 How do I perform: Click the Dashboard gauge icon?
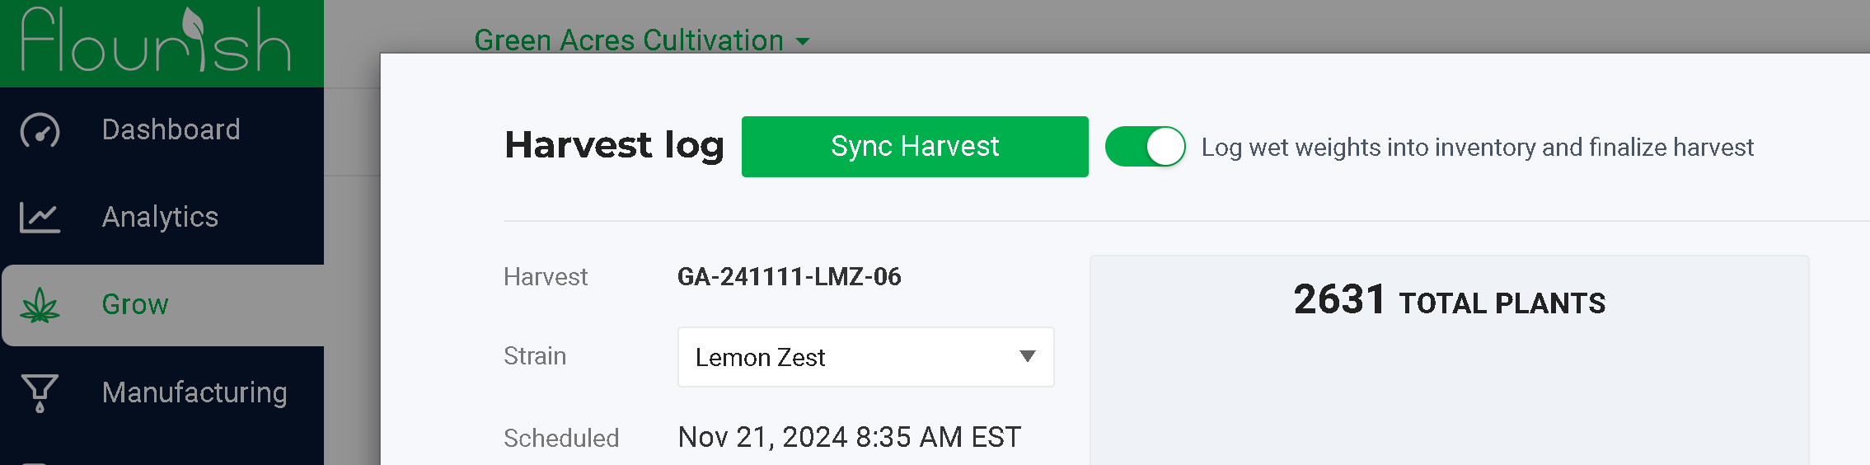(40, 130)
